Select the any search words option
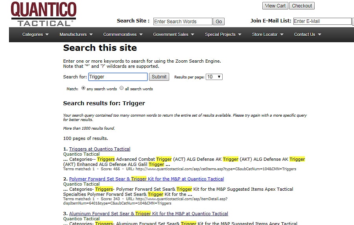This screenshot has width=354, height=225. point(83,88)
